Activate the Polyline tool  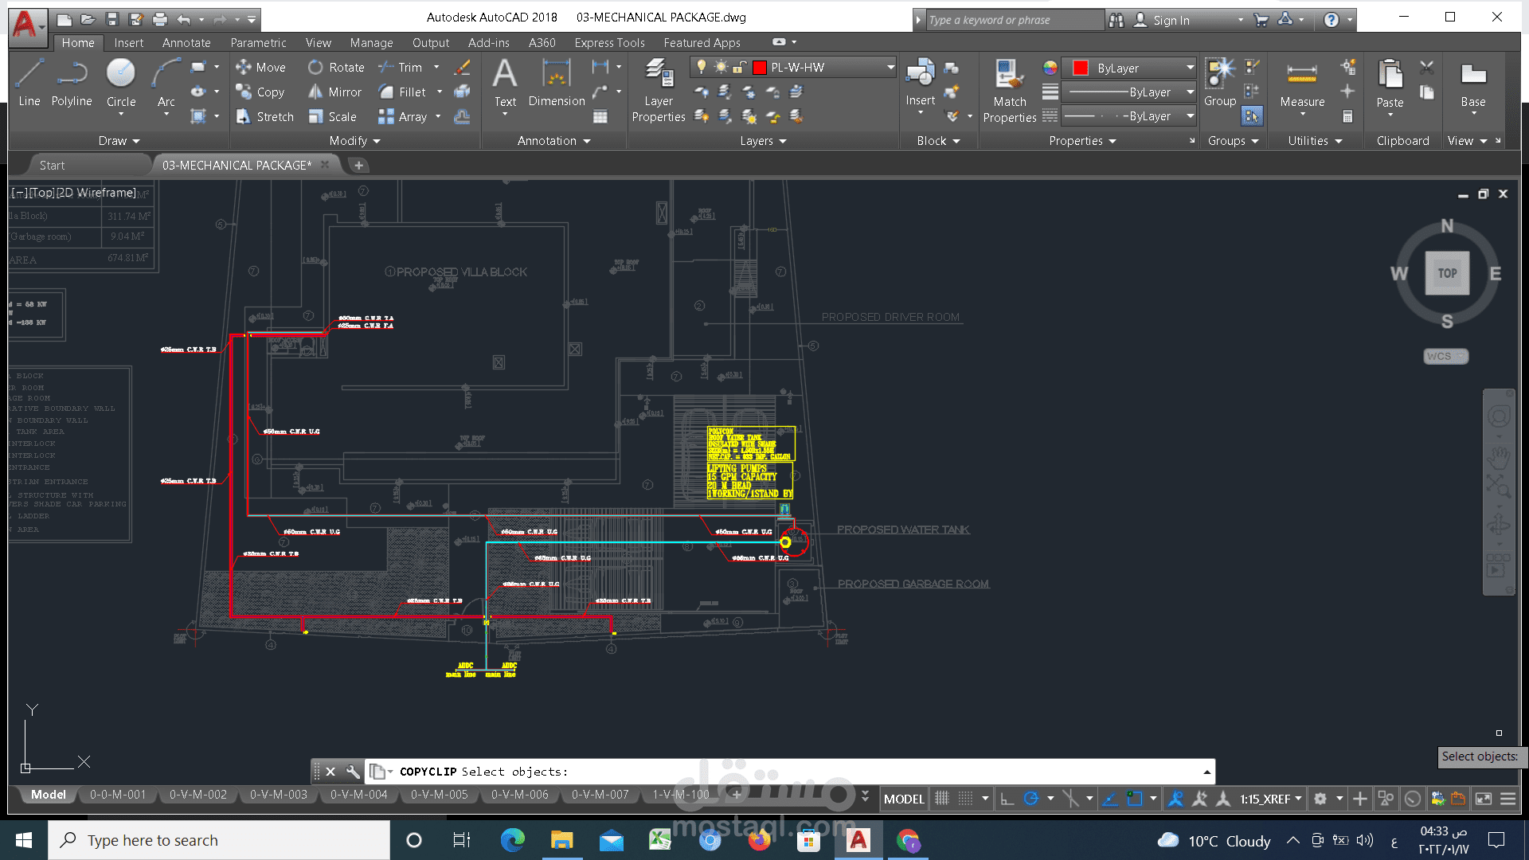click(x=72, y=82)
